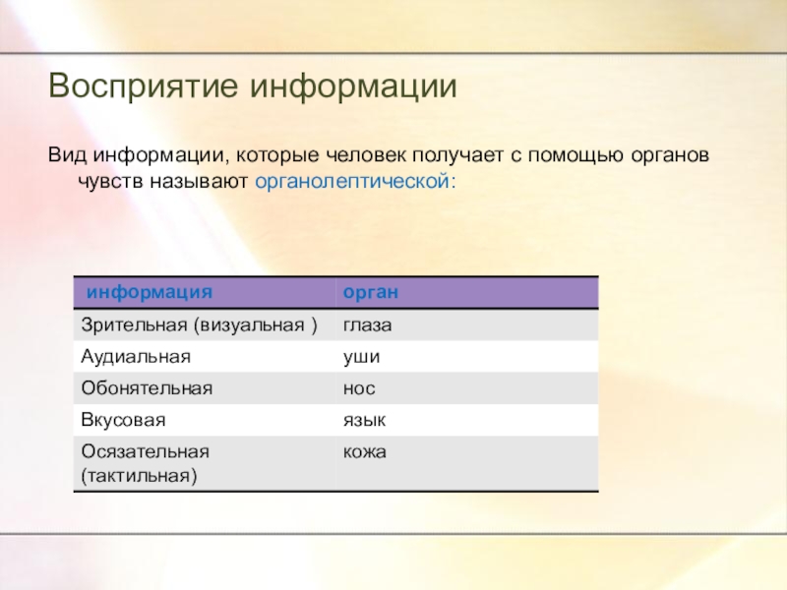The height and width of the screenshot is (590, 787).
Task: Click the cell "Зрительная (визуальная )"
Action: (205, 325)
